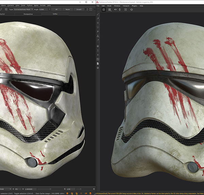204x195 pixels.
Task: Select the Polygon fill tool in Substance Painter
Action: click(98, 27)
